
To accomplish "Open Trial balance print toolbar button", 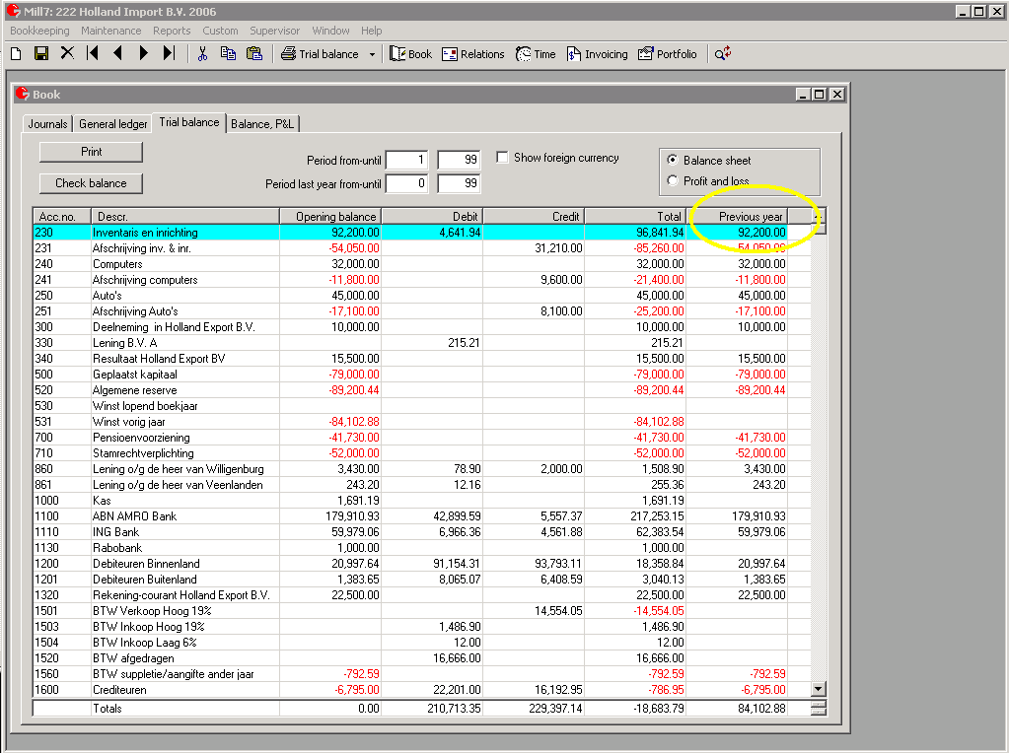I will [x=320, y=54].
